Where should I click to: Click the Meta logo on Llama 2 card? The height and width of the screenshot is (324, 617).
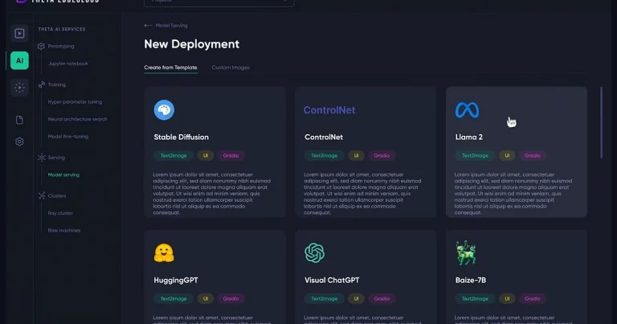(467, 110)
